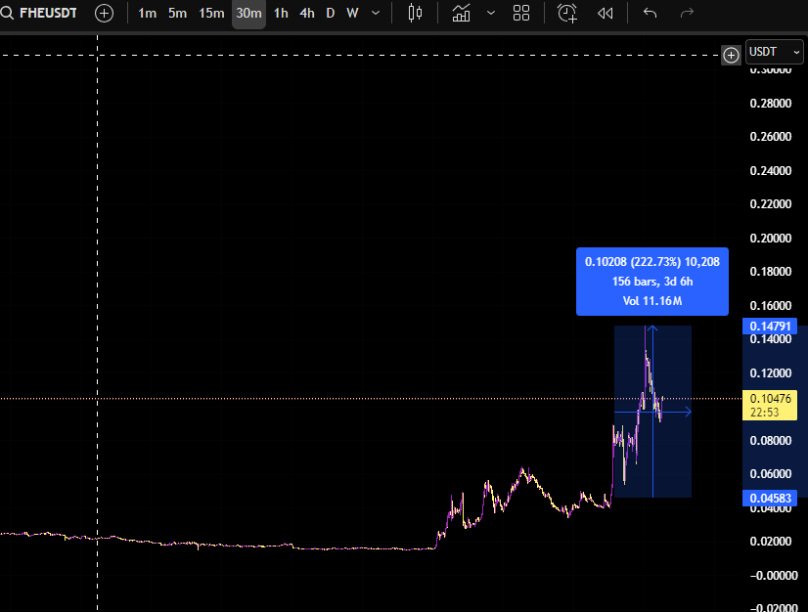Create an alert with the alarm clock icon

(567, 14)
